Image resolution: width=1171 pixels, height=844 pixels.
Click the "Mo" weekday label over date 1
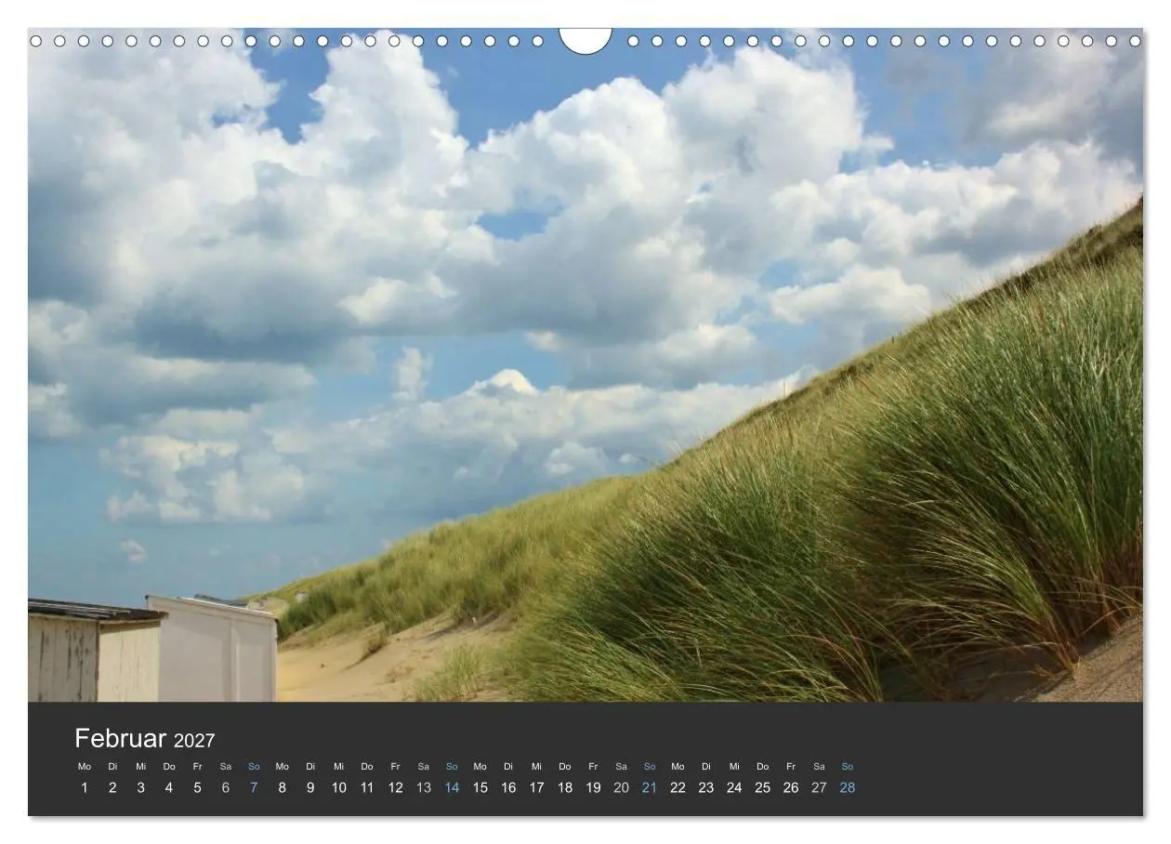point(85,767)
